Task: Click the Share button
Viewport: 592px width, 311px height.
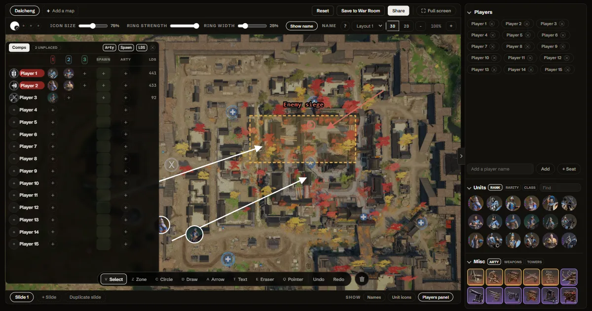Action: click(399, 11)
